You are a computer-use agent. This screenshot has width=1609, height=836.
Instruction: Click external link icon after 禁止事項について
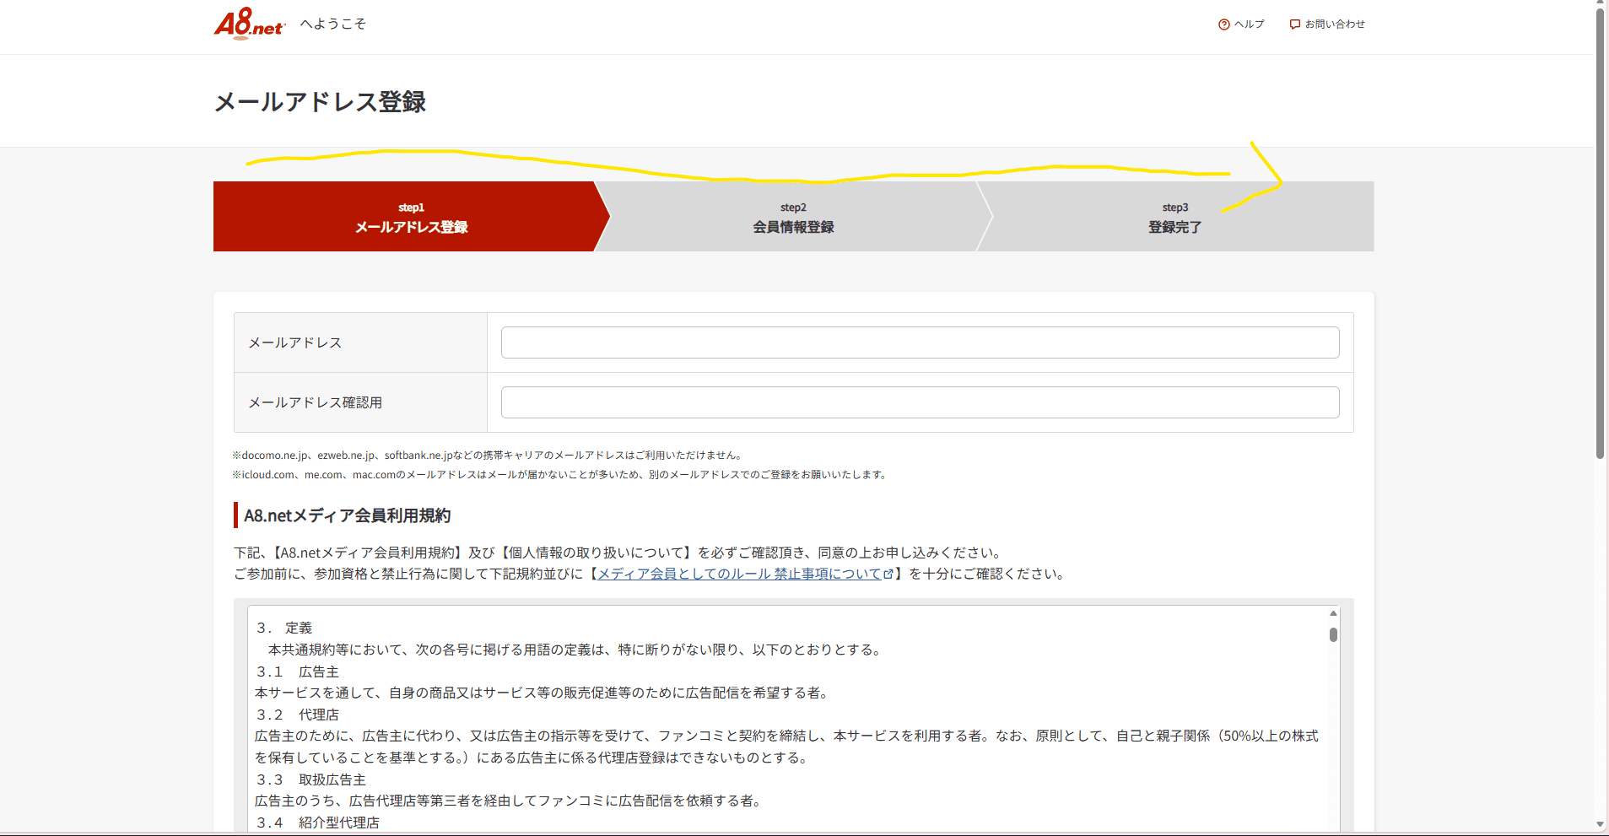(x=888, y=574)
